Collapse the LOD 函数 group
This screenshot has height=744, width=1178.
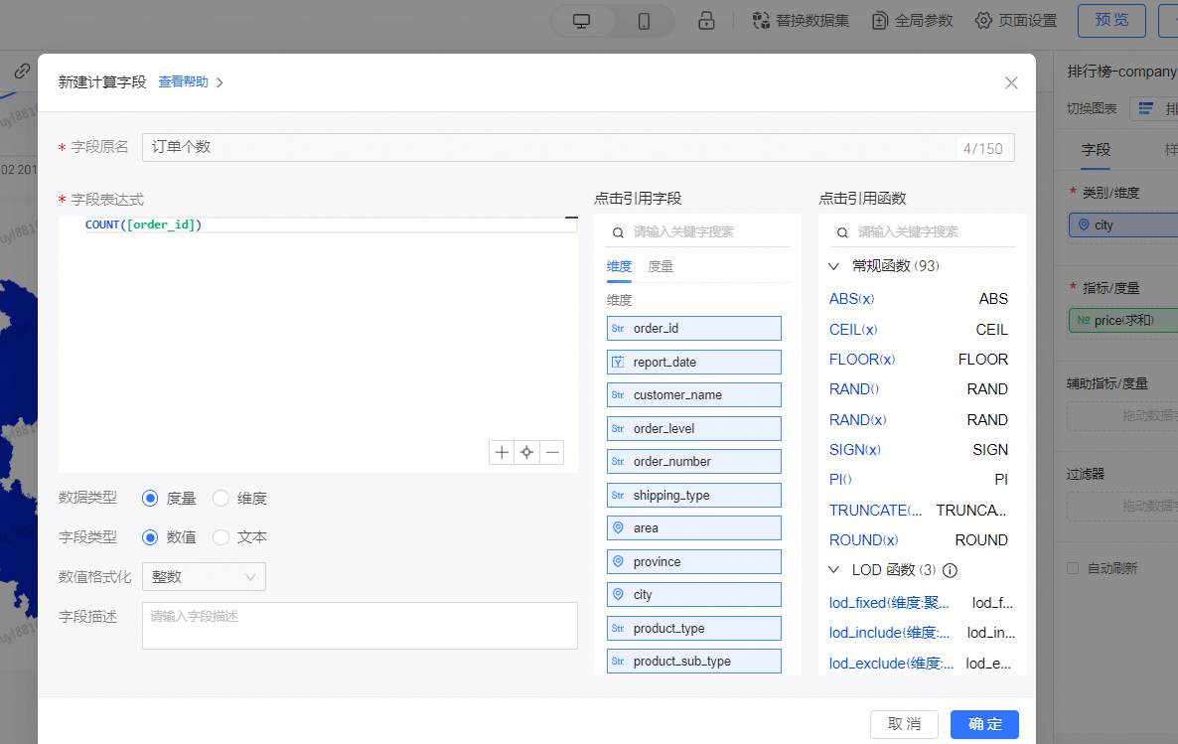click(x=834, y=570)
